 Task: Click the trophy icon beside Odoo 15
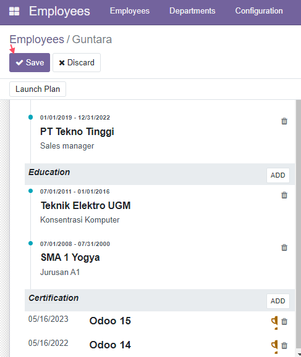click(x=274, y=322)
